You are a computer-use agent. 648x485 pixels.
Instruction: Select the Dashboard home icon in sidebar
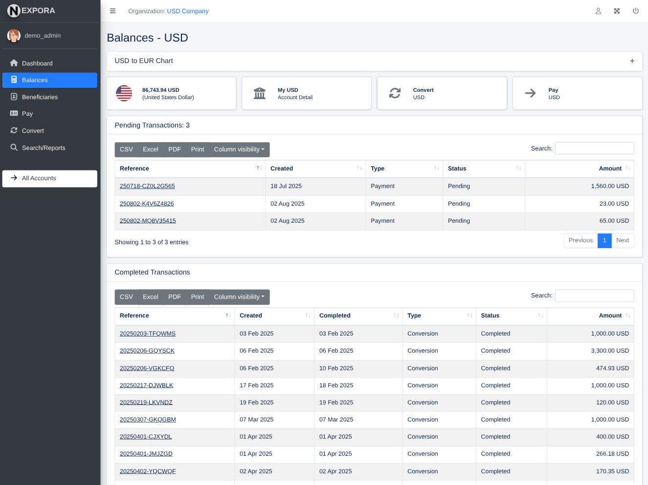click(x=14, y=63)
